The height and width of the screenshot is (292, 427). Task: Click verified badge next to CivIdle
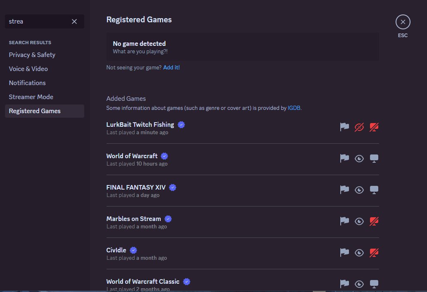[133, 250]
